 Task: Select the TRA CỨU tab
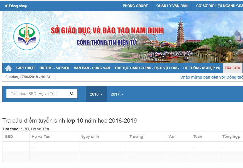[x=232, y=68]
